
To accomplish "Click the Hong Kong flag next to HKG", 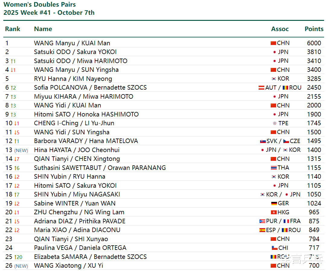I will [274, 212].
